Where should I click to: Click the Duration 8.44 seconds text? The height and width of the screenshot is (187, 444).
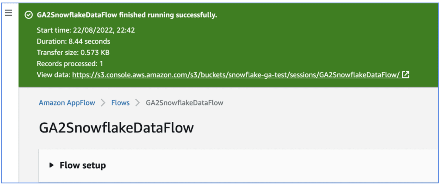73,41
